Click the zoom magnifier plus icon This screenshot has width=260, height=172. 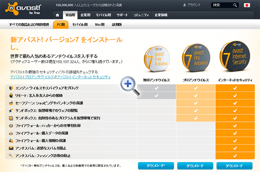(x=130, y=85)
